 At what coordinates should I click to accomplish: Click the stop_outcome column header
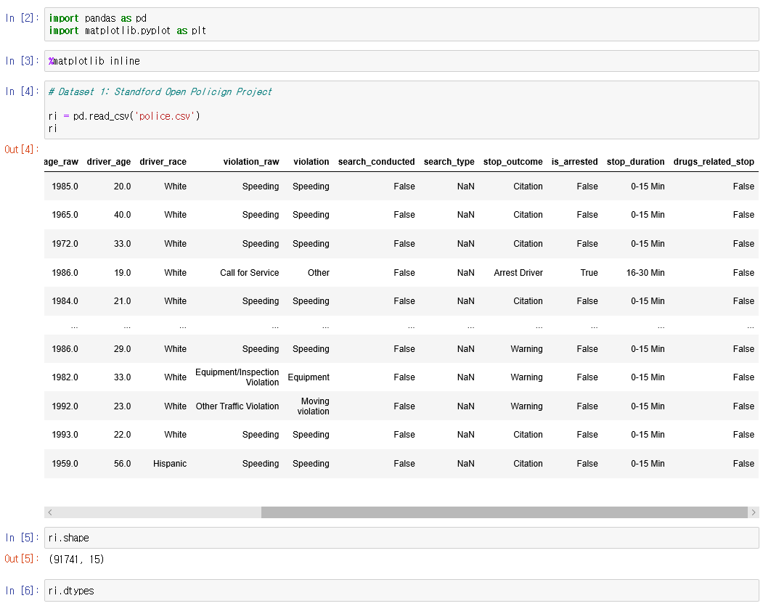(513, 162)
